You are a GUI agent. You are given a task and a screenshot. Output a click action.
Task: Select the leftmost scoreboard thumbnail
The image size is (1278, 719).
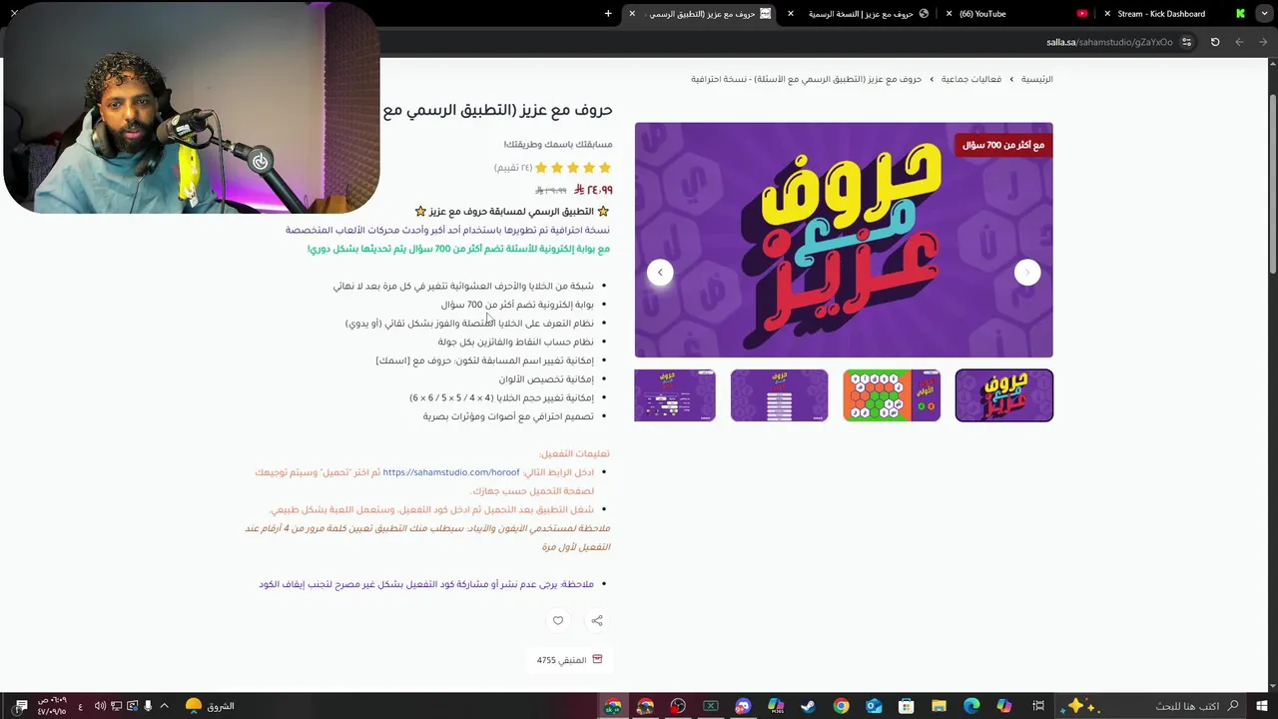tap(675, 395)
